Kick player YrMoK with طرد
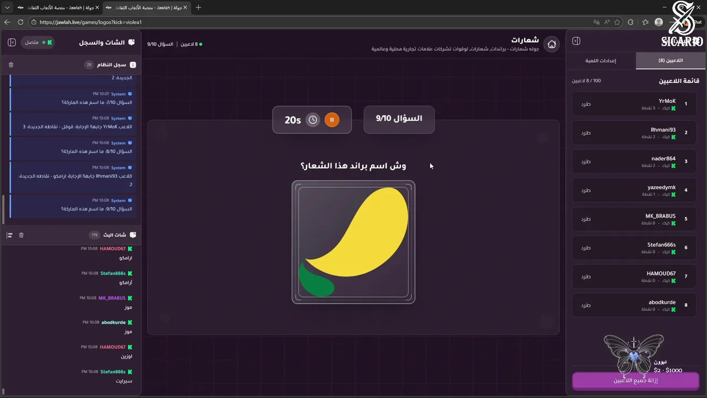The image size is (707, 398). click(x=585, y=104)
